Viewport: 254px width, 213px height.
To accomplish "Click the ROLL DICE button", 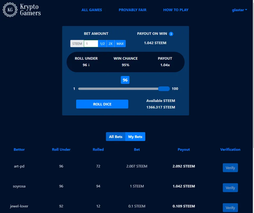I will click(x=102, y=104).
